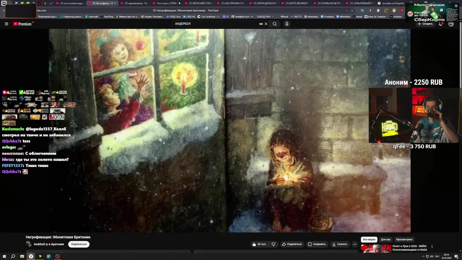The image size is (462, 260).
Task: Run search with the magnifier button
Action: 275,24
